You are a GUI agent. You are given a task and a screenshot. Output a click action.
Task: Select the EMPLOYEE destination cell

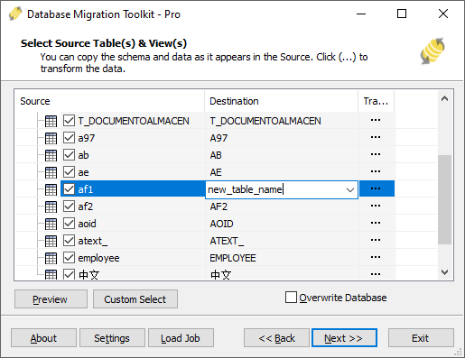[282, 258]
